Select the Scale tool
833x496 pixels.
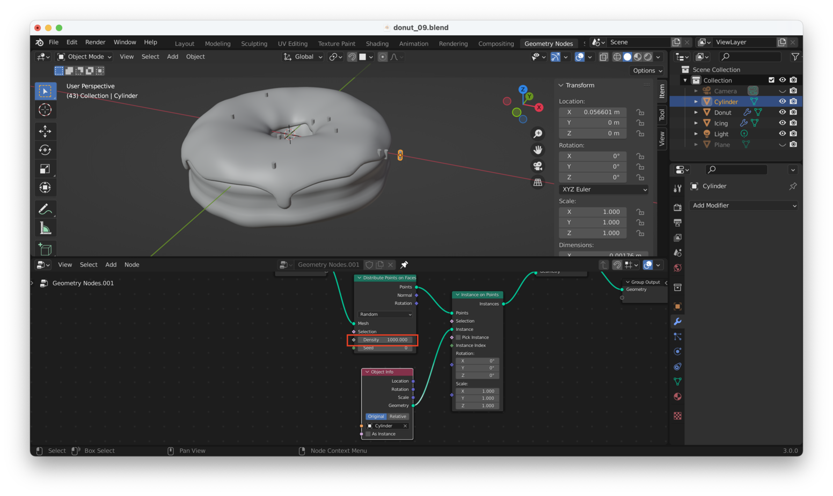tap(45, 169)
